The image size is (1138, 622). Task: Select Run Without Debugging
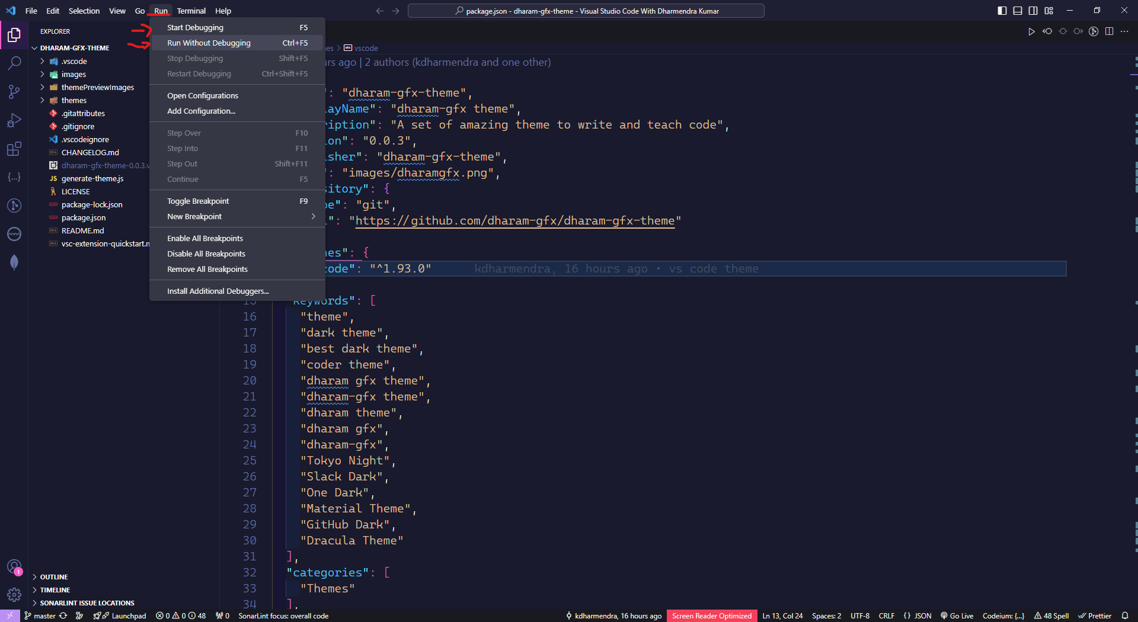(237, 43)
